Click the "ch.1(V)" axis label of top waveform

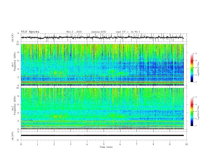(13, 38)
